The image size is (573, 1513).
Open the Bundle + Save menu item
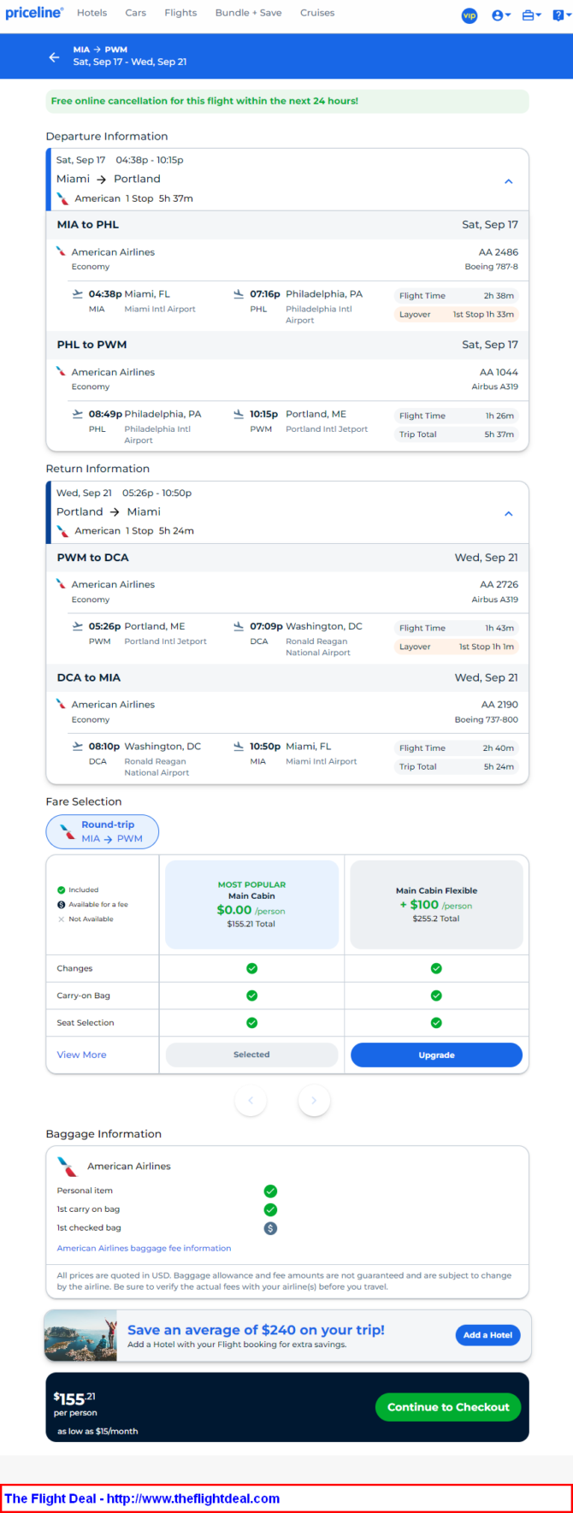coord(248,13)
